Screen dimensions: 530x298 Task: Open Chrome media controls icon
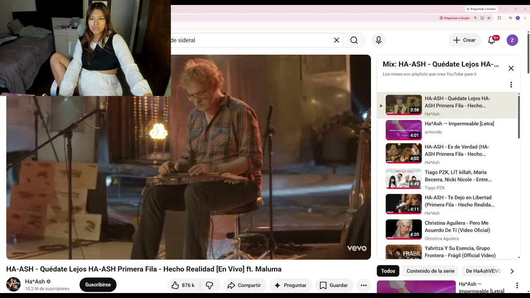(511, 18)
